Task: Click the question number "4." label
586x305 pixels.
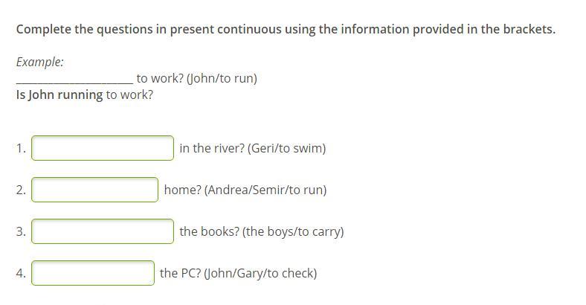Action: pos(21,273)
